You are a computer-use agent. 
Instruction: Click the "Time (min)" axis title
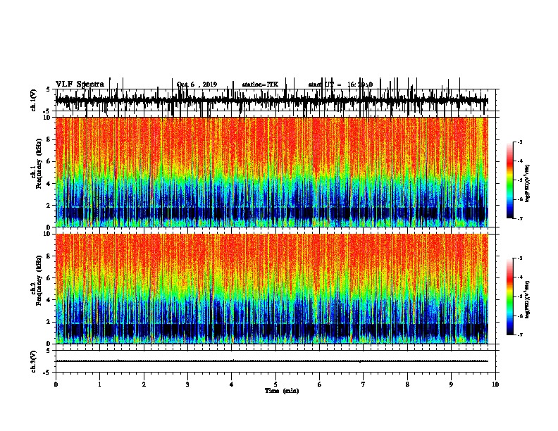click(282, 391)
